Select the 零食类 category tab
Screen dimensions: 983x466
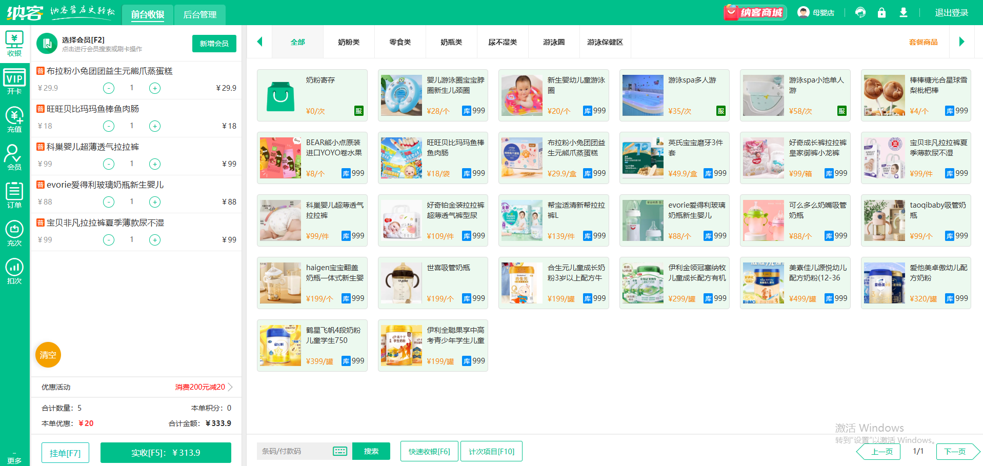[400, 42]
